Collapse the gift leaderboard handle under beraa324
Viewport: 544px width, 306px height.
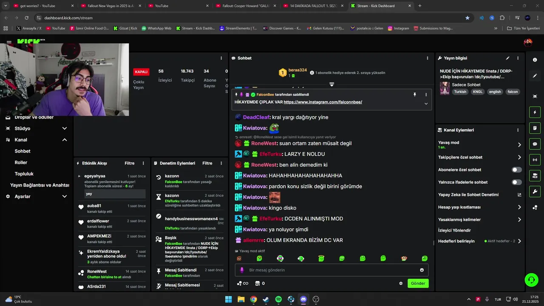(x=331, y=84)
